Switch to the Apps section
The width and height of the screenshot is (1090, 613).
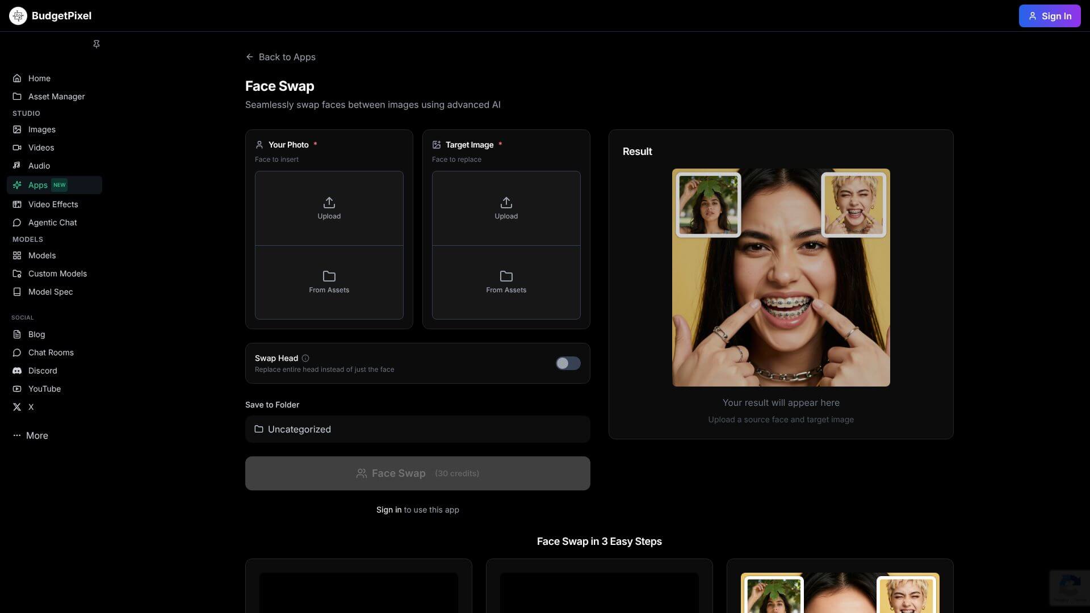point(37,185)
